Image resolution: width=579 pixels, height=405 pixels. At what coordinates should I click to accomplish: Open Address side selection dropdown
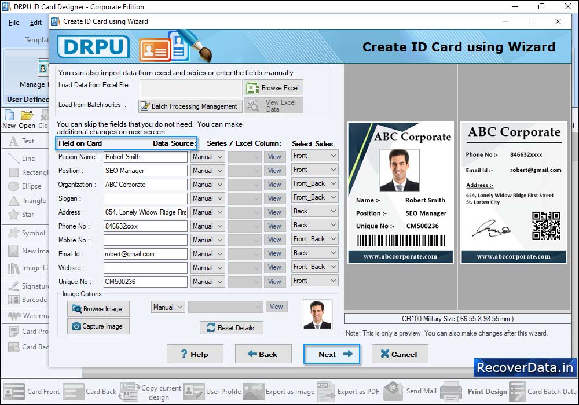(314, 211)
